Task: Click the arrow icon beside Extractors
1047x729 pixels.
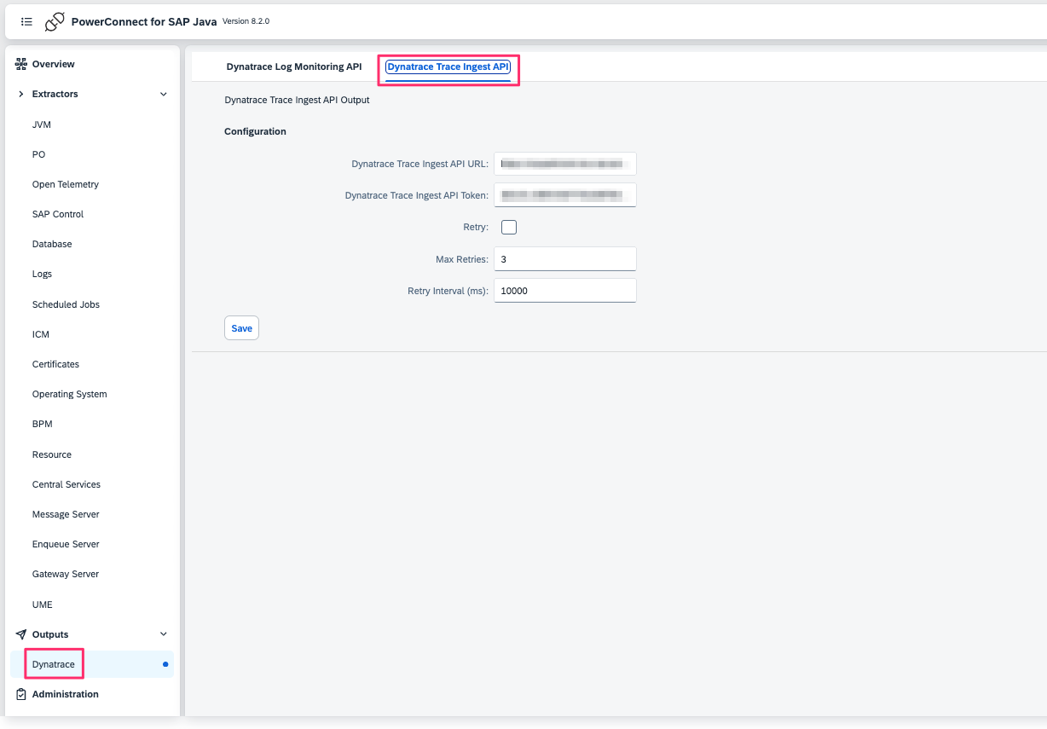Action: pyautogui.click(x=19, y=94)
